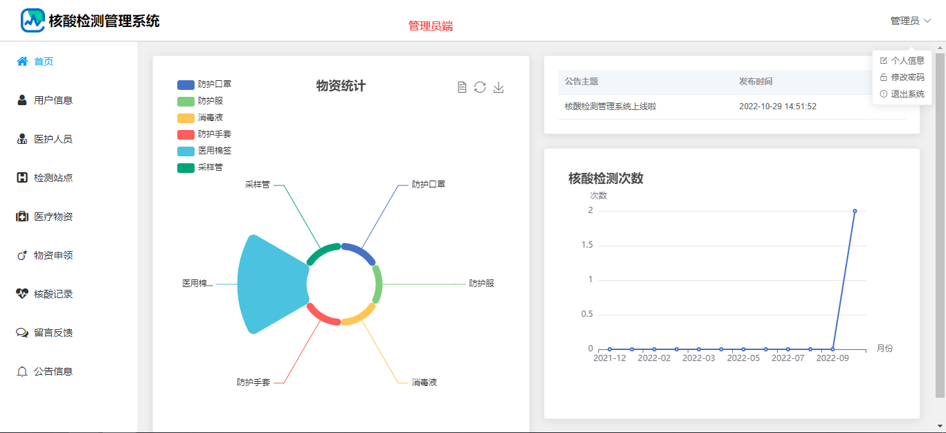Viewport: 946px width, 433px height.
Task: Click the 医疗物资 medkit icon
Action: [x=22, y=217]
